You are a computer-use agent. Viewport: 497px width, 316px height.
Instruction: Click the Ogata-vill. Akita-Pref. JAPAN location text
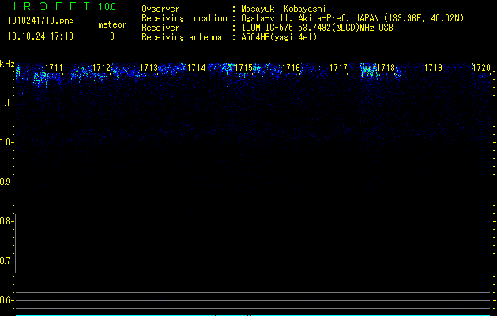pos(352,18)
